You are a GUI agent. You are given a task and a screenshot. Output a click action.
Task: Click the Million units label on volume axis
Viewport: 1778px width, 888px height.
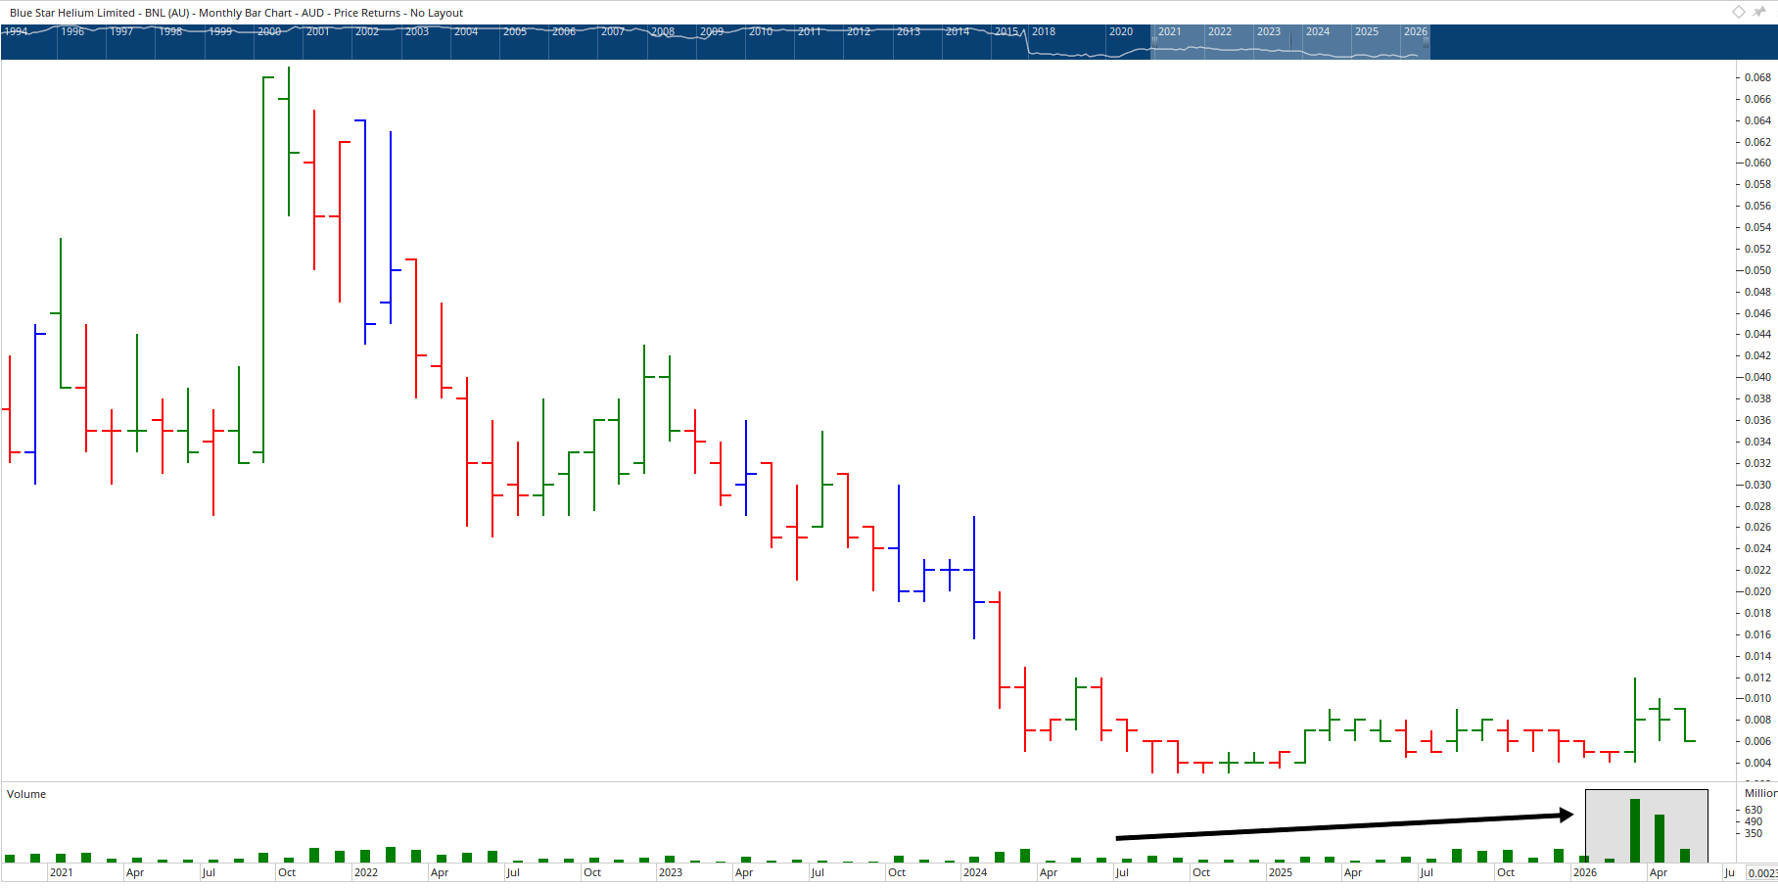[x=1760, y=793]
